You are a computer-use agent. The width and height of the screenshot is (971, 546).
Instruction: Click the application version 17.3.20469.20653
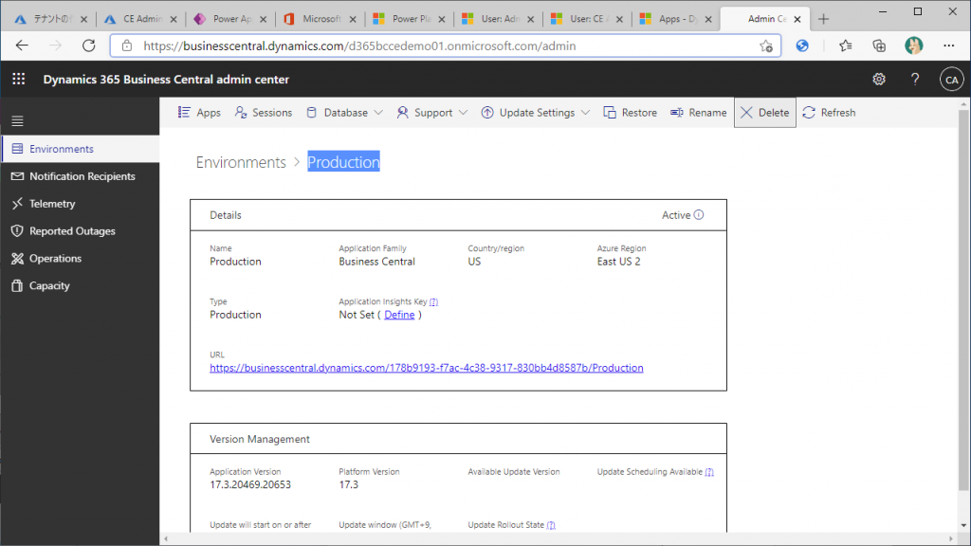click(x=250, y=484)
